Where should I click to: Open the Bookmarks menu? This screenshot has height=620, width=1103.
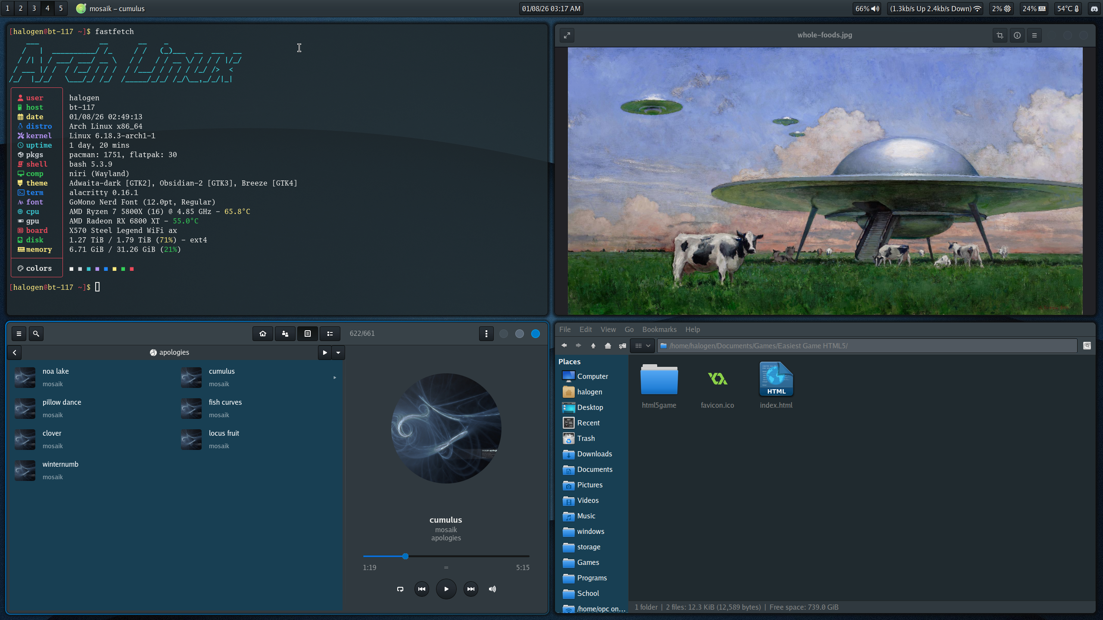click(x=659, y=329)
